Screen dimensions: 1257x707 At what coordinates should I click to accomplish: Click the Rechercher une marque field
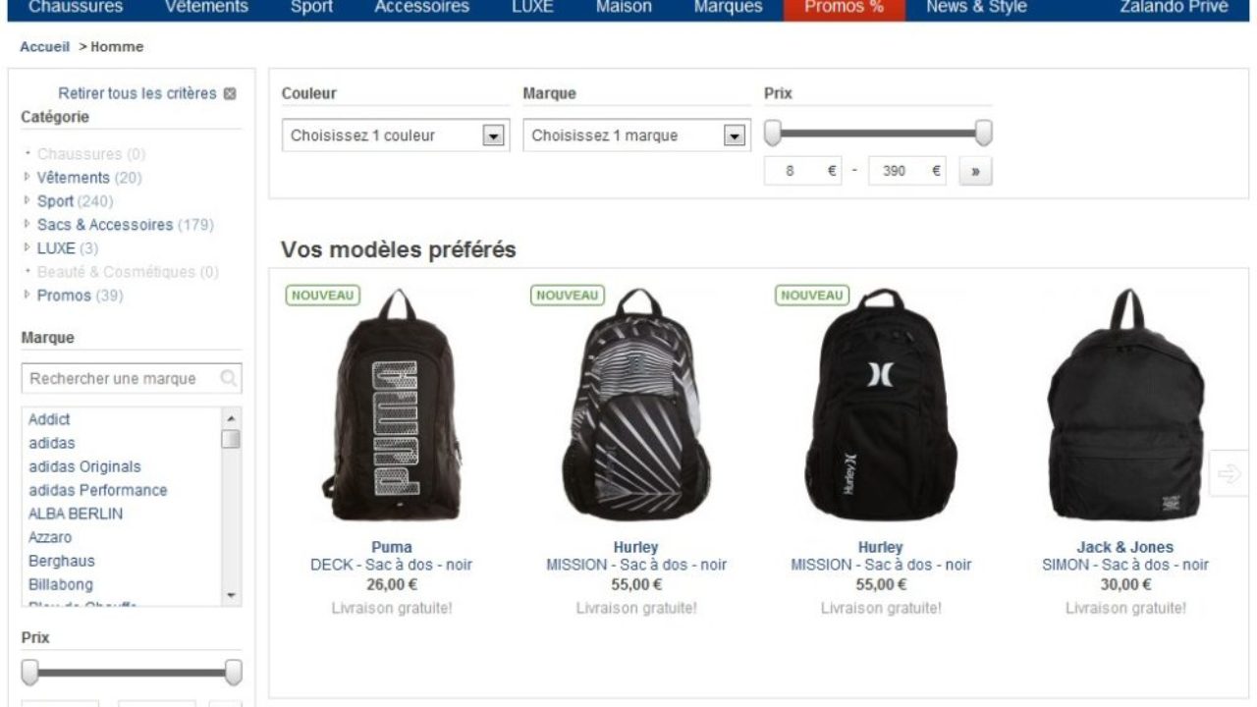coord(132,378)
